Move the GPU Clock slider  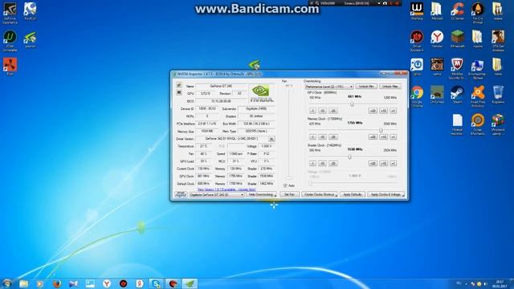352,104
